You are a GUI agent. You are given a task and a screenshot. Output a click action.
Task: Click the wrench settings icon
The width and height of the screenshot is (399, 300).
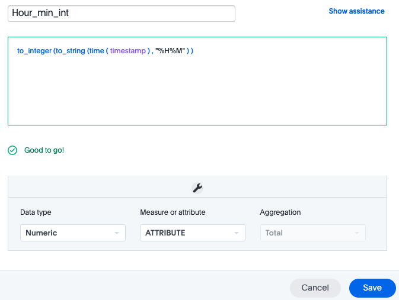pos(197,188)
